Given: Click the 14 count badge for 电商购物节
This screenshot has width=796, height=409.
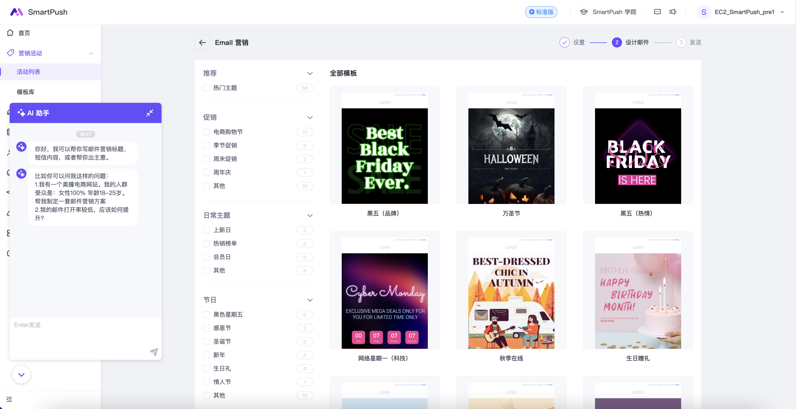Looking at the screenshot, I should (x=305, y=132).
